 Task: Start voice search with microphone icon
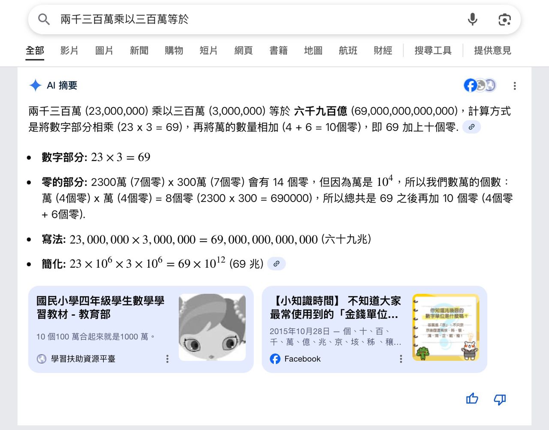tap(472, 19)
